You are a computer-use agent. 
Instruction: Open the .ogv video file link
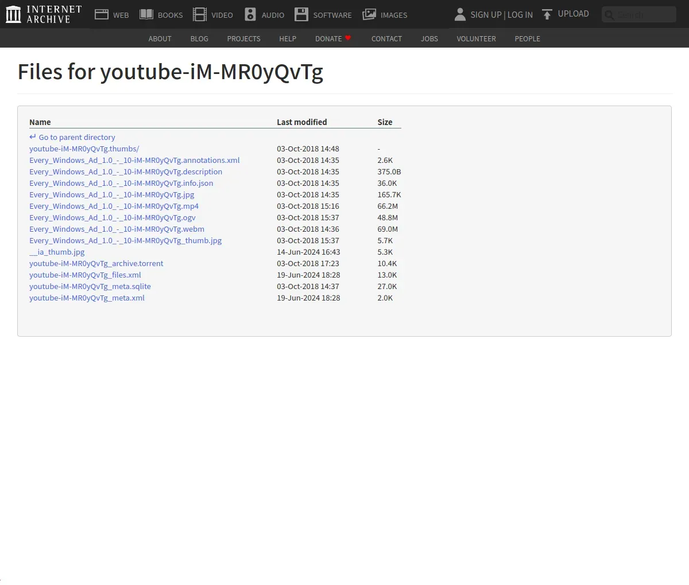[113, 217]
